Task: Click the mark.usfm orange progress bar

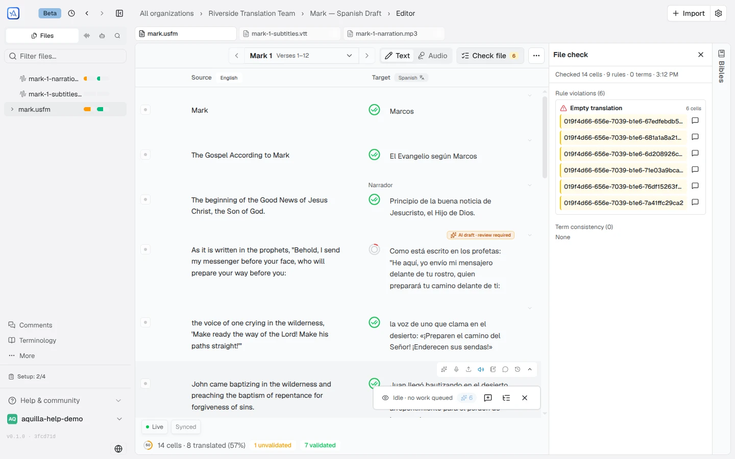Action: click(x=87, y=109)
